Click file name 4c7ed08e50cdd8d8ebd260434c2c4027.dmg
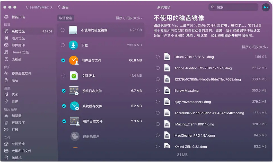 209,113
